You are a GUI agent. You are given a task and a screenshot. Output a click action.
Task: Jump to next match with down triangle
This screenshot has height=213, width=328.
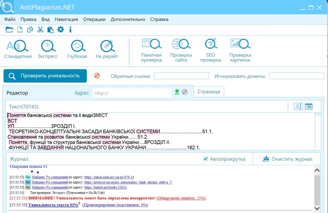32,172
